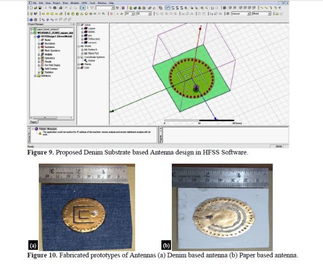Click the Project Manager horizontal scrollbar
The height and width of the screenshot is (264, 323).
[x=52, y=117]
